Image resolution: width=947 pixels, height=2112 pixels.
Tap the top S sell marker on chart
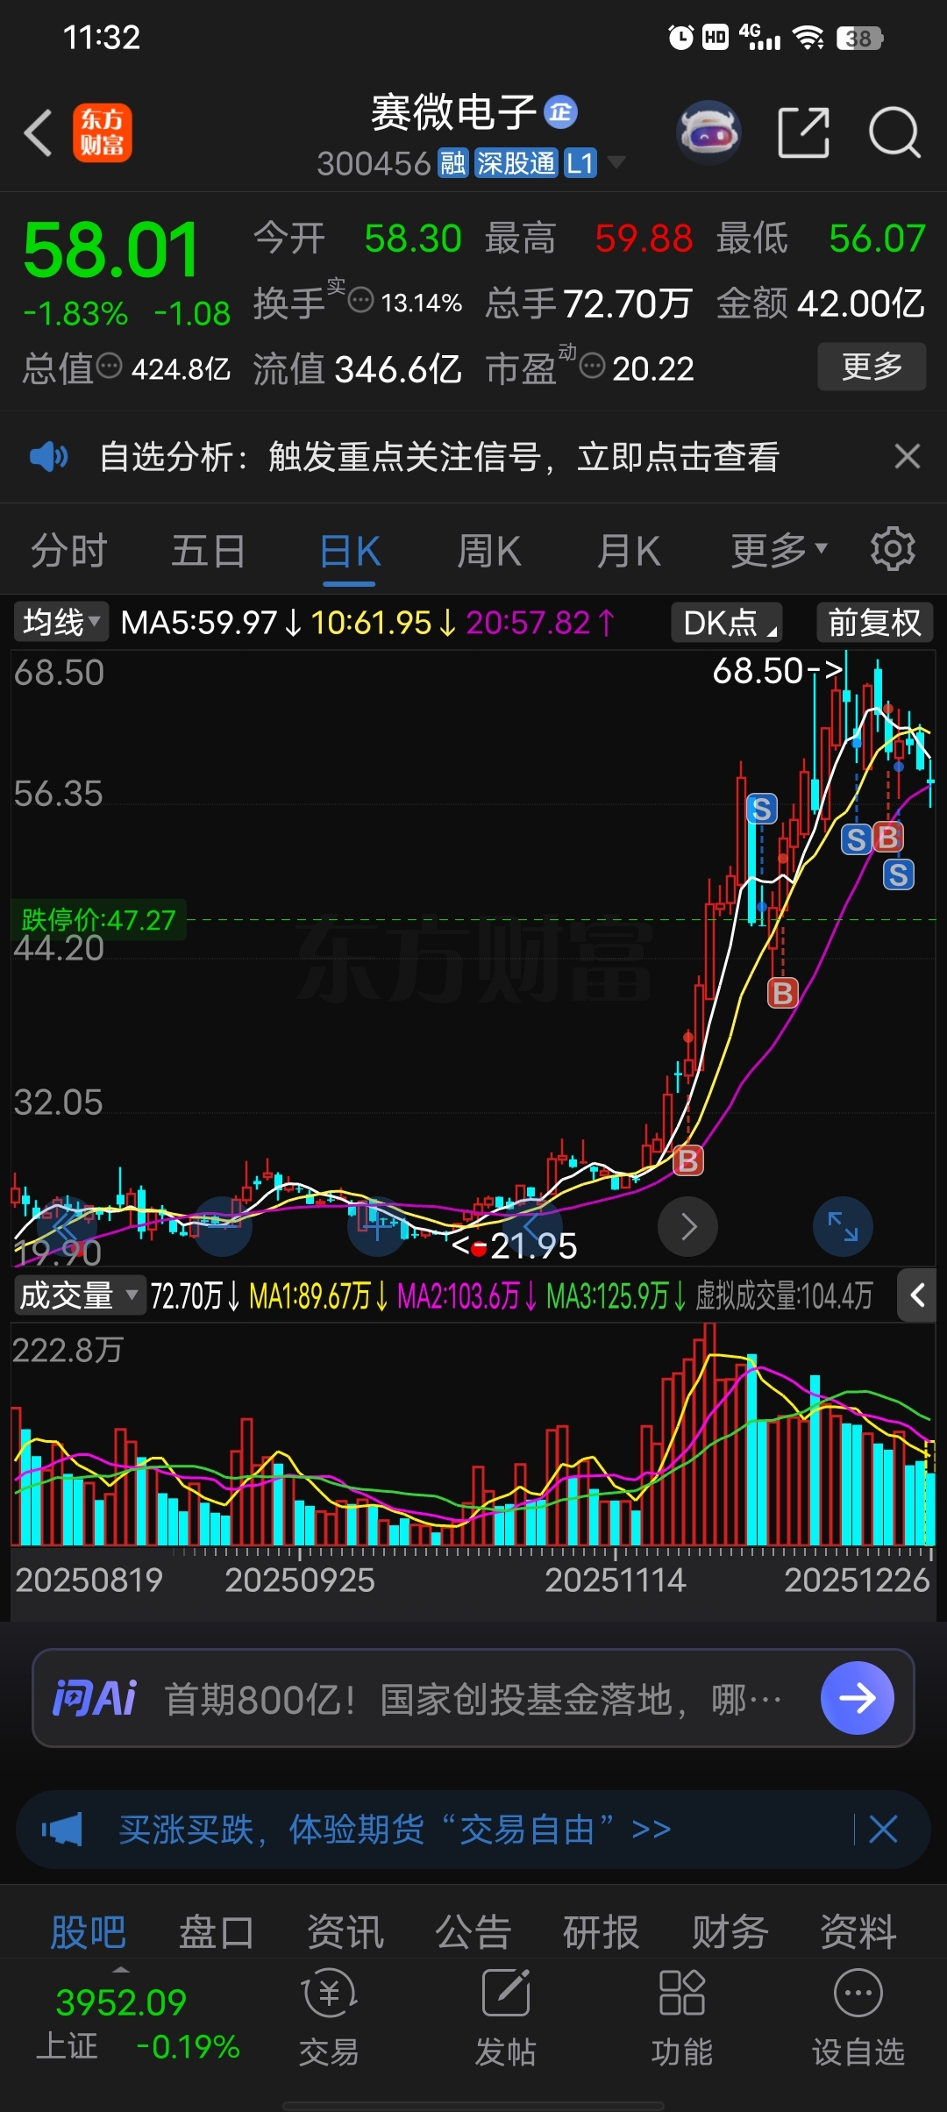[761, 809]
